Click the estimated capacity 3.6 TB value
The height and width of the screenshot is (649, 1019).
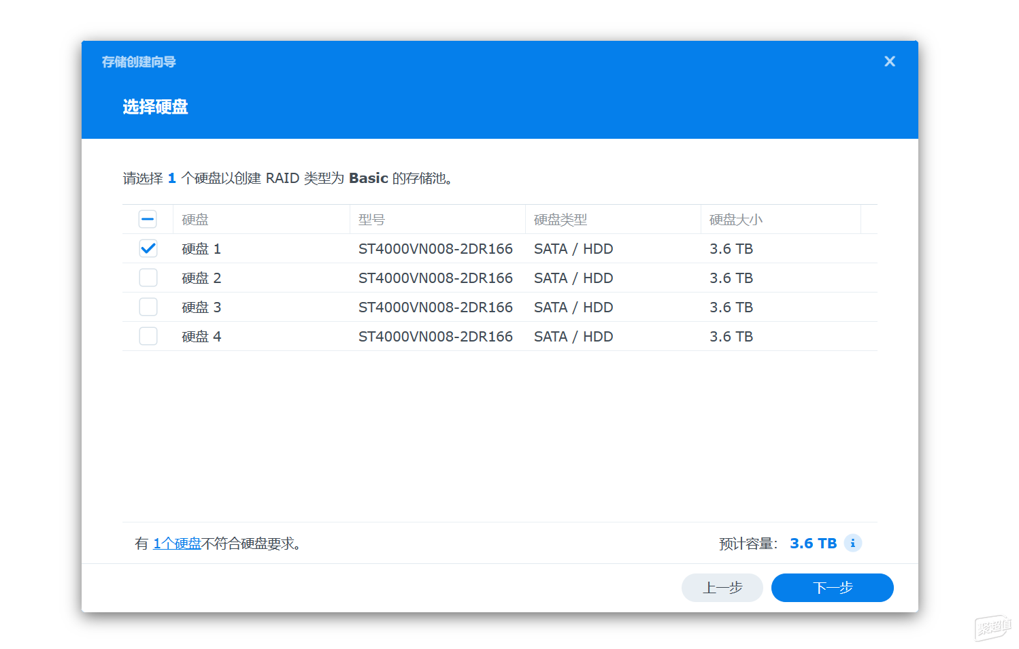click(x=813, y=544)
